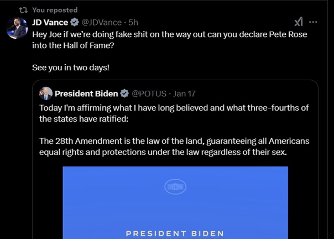The image size is (334, 239).
Task: Open the three-dot More menu on the post
Action: tap(314, 22)
